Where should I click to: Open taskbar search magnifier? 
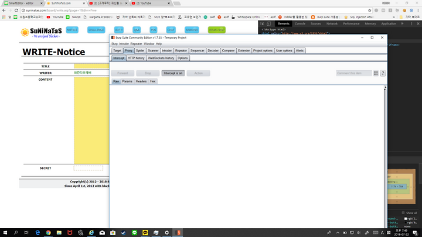(x=16, y=233)
